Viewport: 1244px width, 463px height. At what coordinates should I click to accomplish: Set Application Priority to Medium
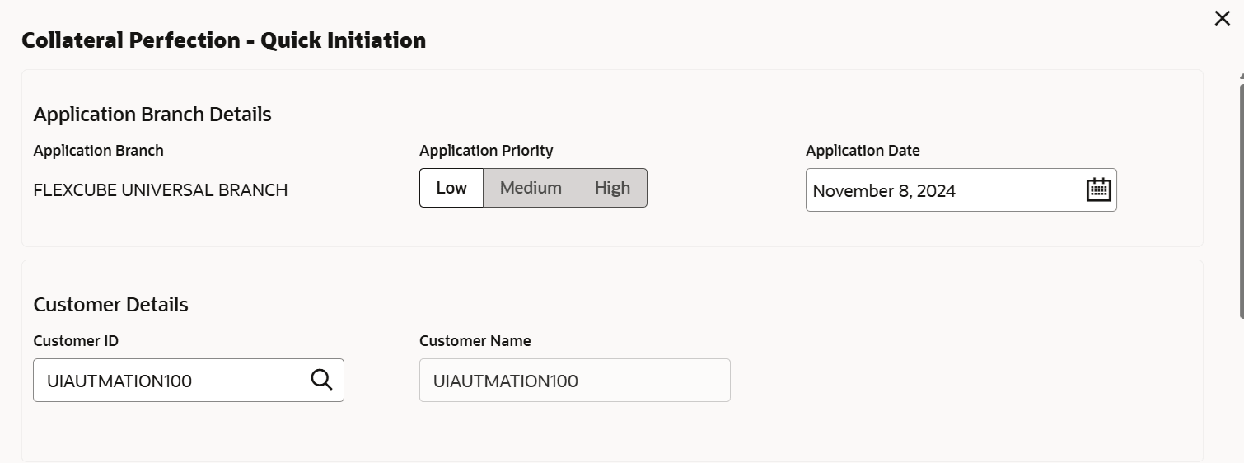(531, 188)
